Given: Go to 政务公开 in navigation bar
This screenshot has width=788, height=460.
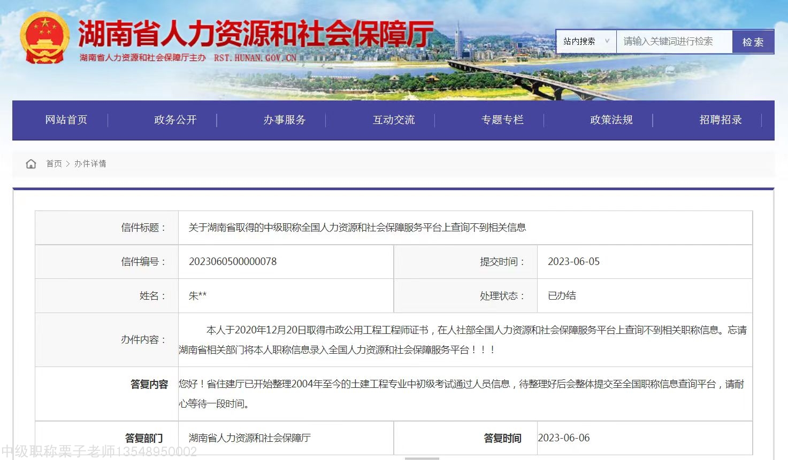Looking at the screenshot, I should click(175, 120).
